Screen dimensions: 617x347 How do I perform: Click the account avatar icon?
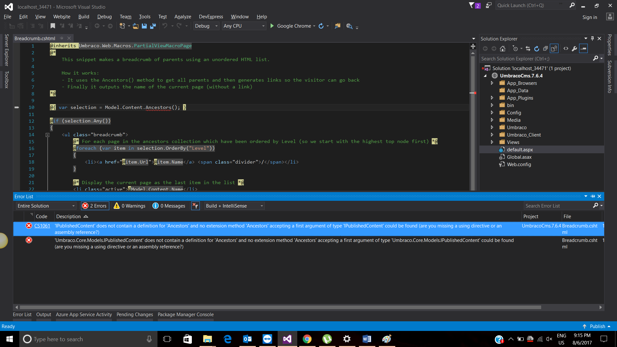coord(610,17)
